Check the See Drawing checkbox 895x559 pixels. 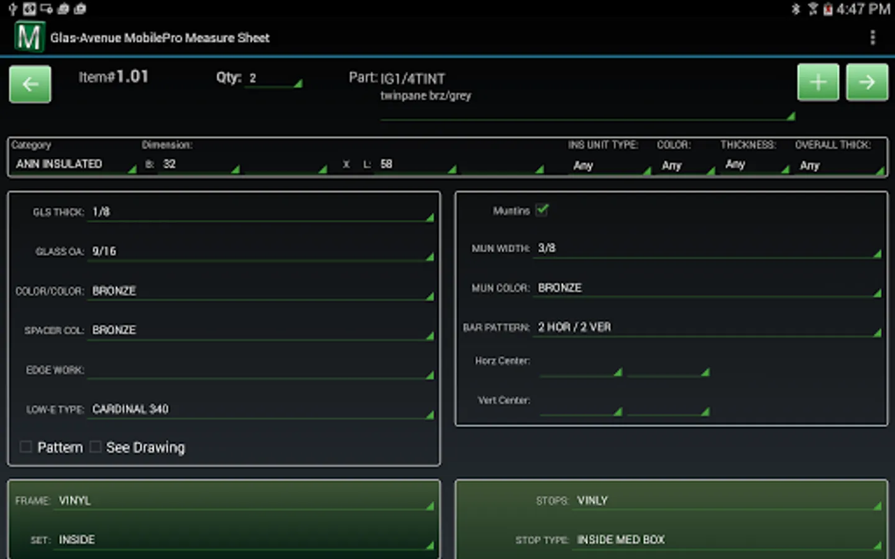96,447
